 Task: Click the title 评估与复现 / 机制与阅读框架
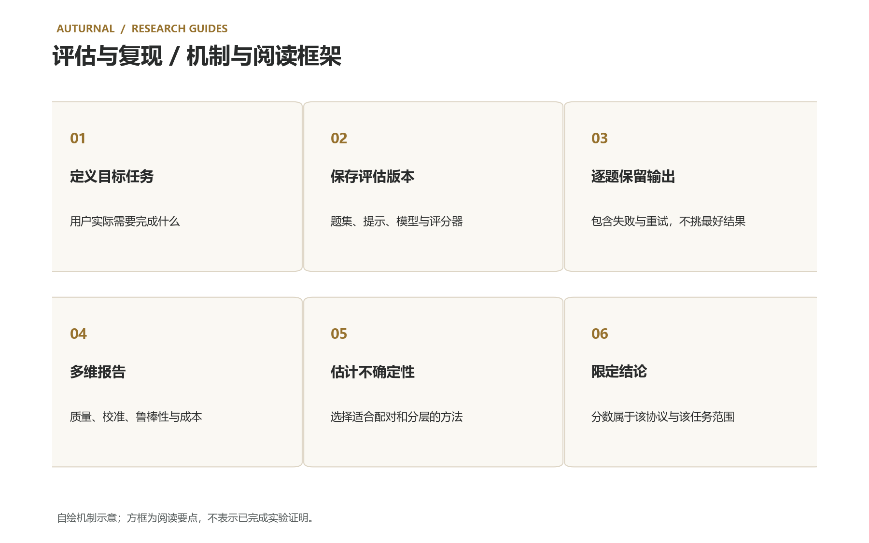(x=197, y=56)
